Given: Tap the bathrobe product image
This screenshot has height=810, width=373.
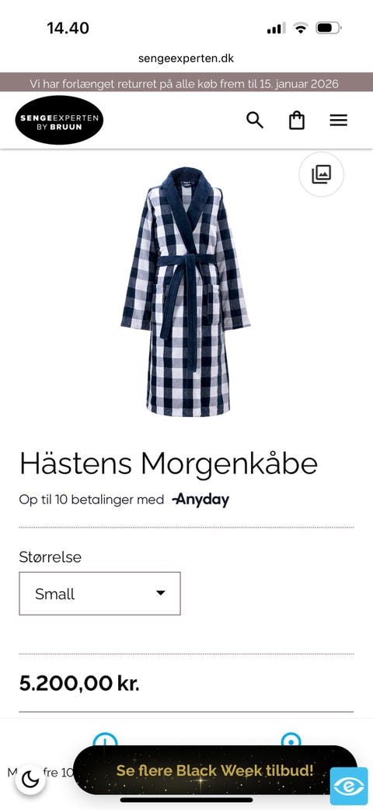Looking at the screenshot, I should pos(186,291).
